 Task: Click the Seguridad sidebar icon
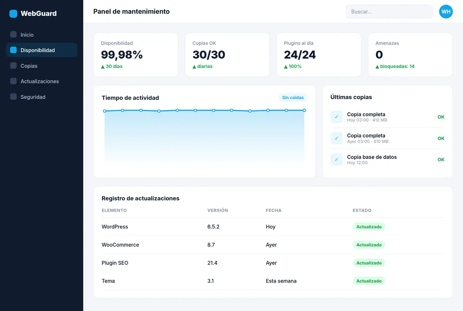[13, 97]
